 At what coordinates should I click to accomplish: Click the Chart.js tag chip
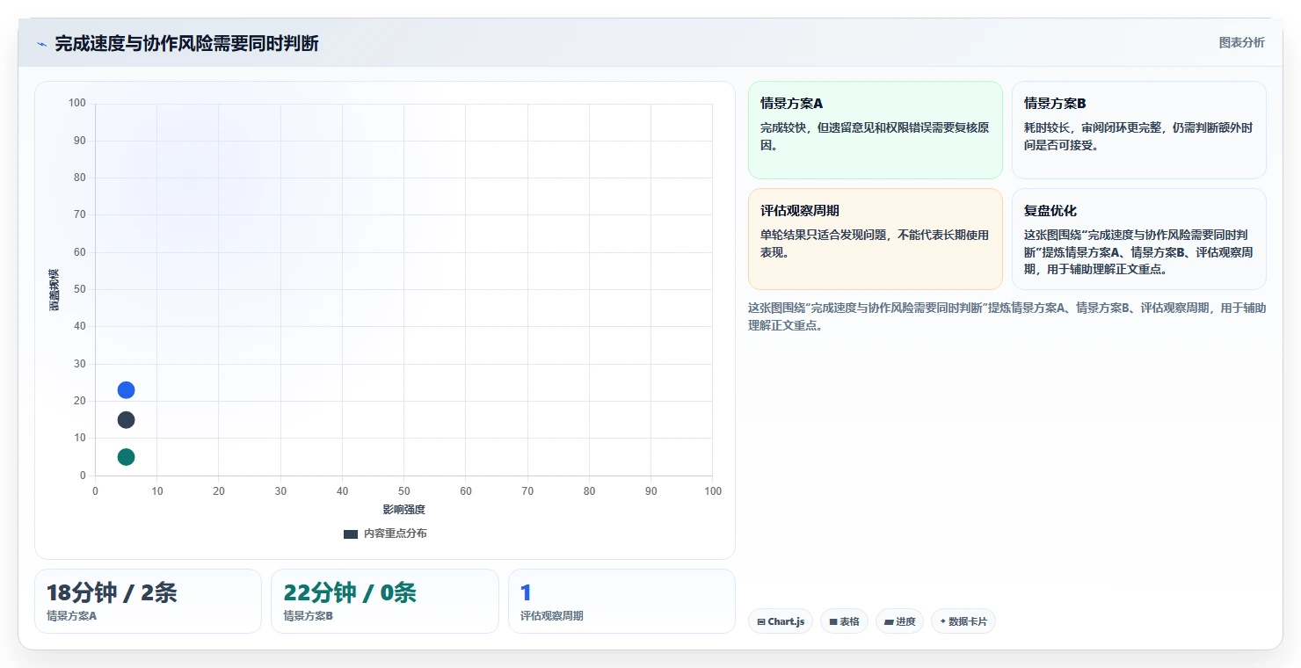click(x=781, y=621)
